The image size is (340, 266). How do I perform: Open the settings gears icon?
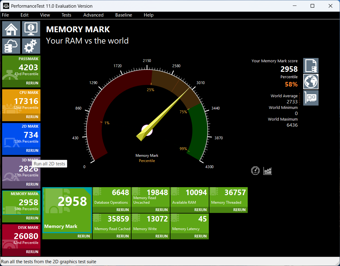click(31, 46)
